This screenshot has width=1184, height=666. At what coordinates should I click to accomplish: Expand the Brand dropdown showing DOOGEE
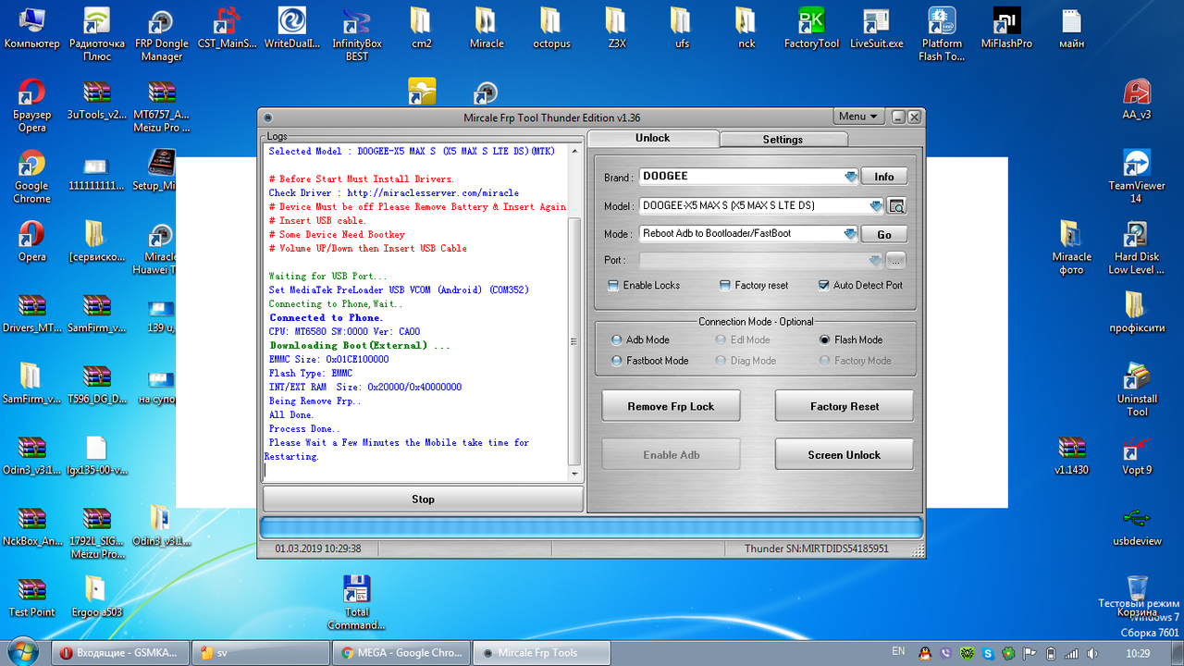click(850, 177)
